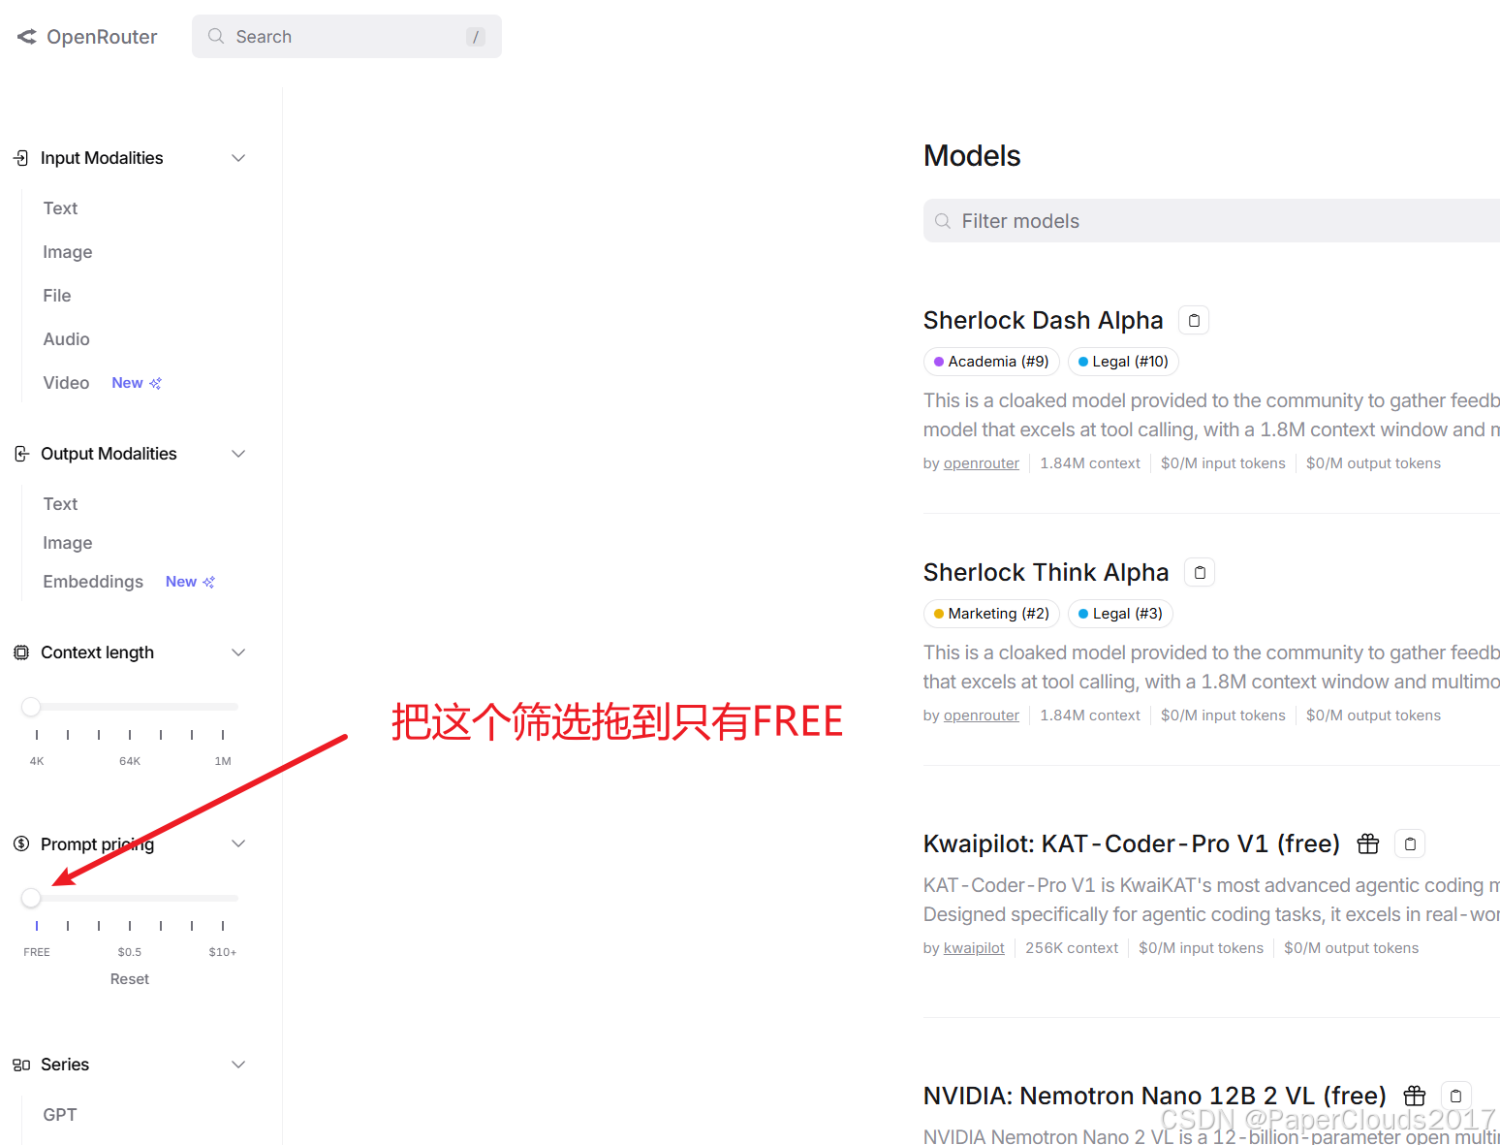Click gift icon next to Nemotron Nano 12B

[1415, 1096]
